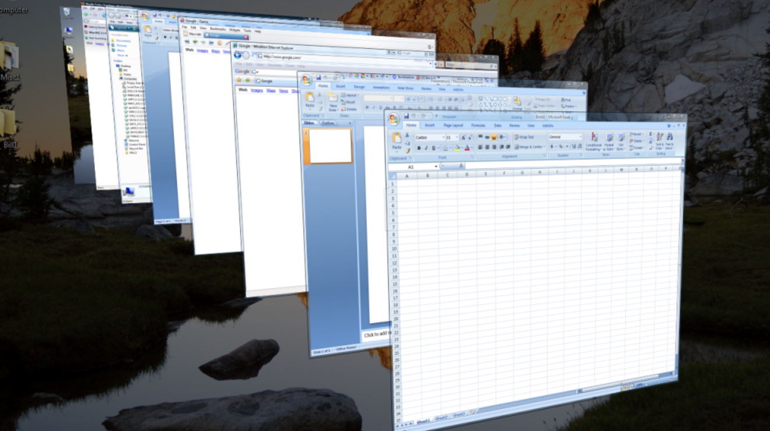Click Delete in the PowerPoint Slides group
This screenshot has height=431, width=770.
(349, 109)
